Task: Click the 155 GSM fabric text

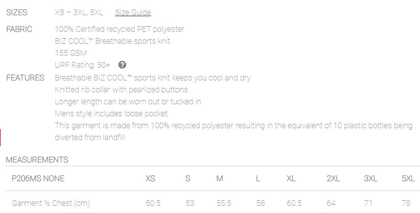Action: coord(71,53)
